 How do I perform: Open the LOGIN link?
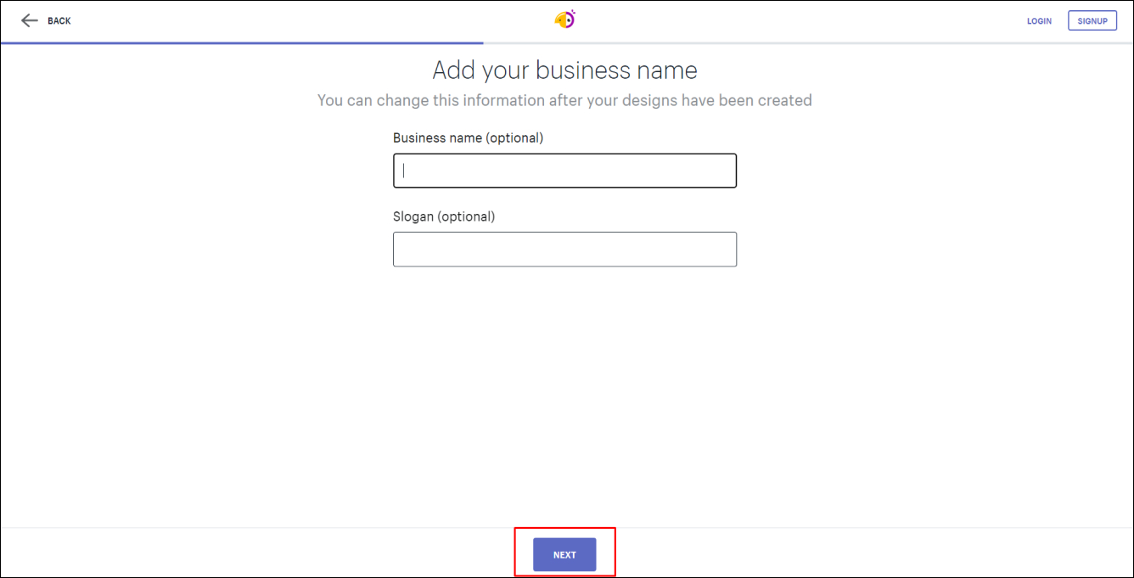[x=1039, y=21]
